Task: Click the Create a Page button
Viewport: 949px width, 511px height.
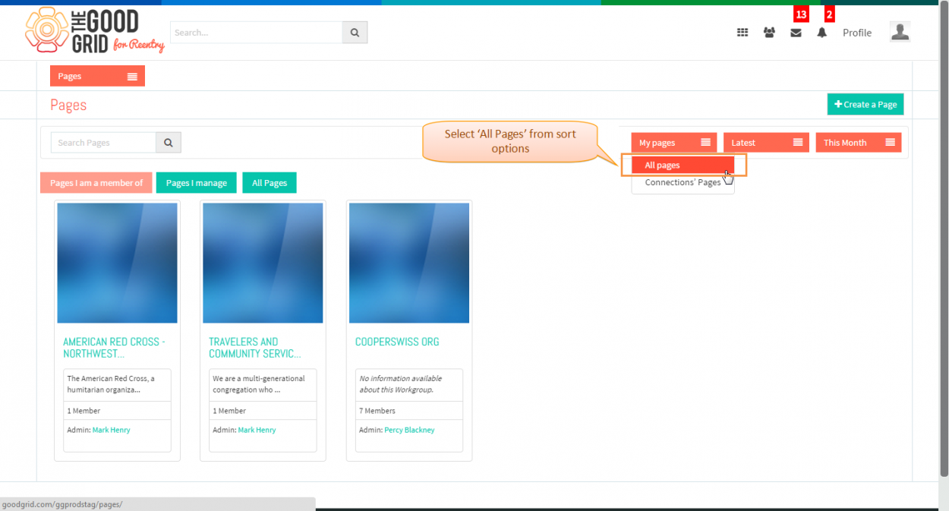Action: [865, 104]
